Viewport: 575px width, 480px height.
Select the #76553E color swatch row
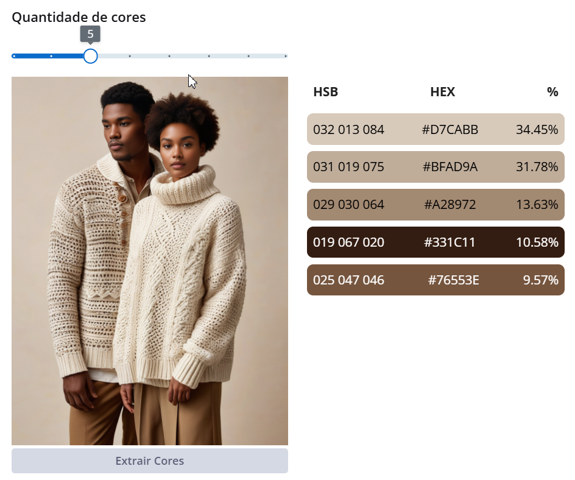[x=436, y=280]
